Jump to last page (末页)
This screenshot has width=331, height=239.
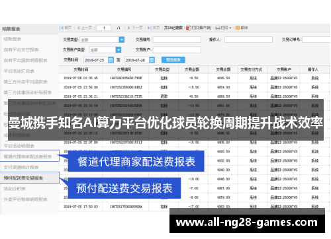(x=154, y=28)
